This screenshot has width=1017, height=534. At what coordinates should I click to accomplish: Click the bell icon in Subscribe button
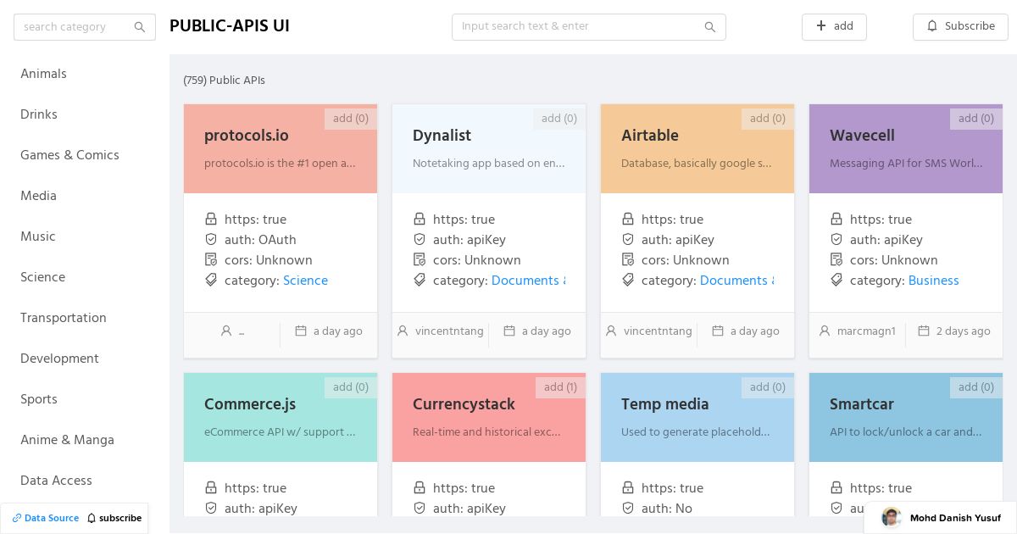coord(932,26)
